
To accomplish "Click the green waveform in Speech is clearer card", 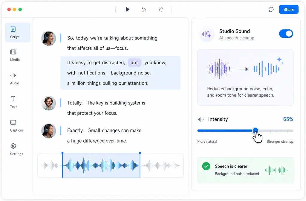I will tap(276, 170).
